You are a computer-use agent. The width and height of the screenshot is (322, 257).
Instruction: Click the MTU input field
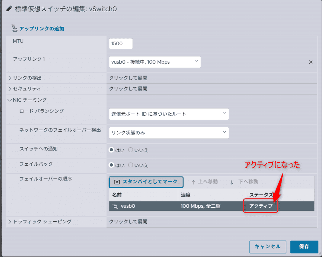tap(121, 44)
